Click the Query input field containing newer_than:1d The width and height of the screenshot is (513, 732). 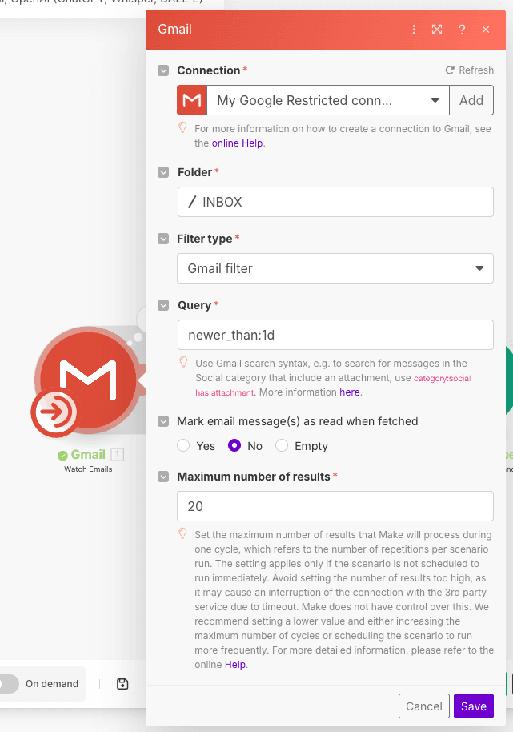tap(335, 335)
